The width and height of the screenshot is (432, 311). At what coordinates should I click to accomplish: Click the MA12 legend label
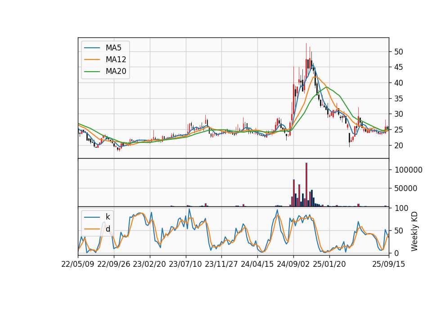click(x=116, y=59)
